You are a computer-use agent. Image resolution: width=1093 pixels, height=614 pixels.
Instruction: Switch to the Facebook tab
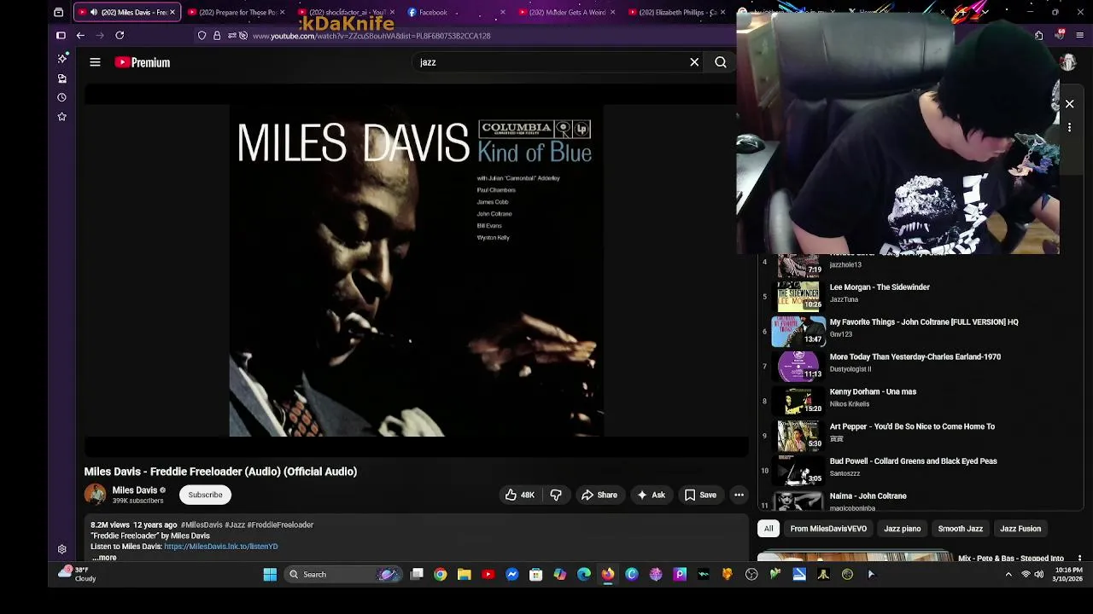tap(456, 12)
